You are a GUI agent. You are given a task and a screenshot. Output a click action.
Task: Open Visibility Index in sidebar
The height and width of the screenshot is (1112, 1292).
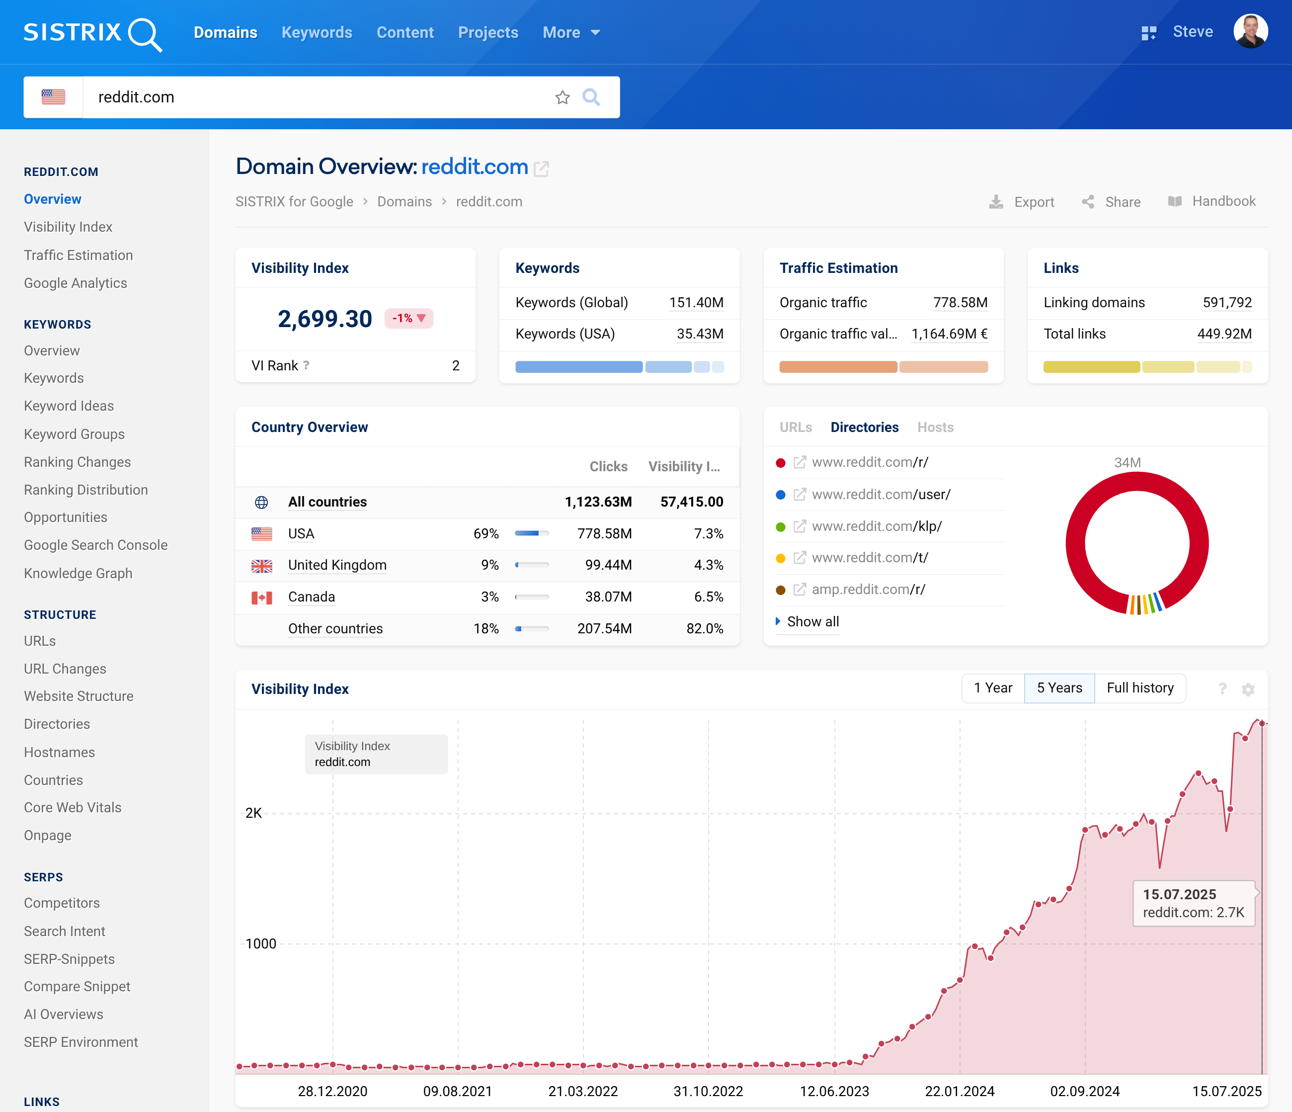coord(68,227)
